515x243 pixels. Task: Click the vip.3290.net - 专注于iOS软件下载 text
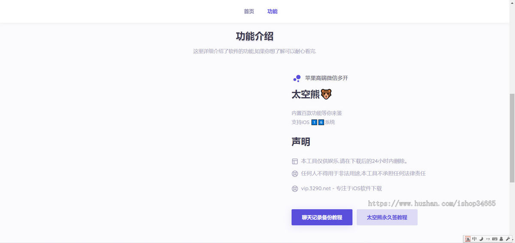pos(341,189)
